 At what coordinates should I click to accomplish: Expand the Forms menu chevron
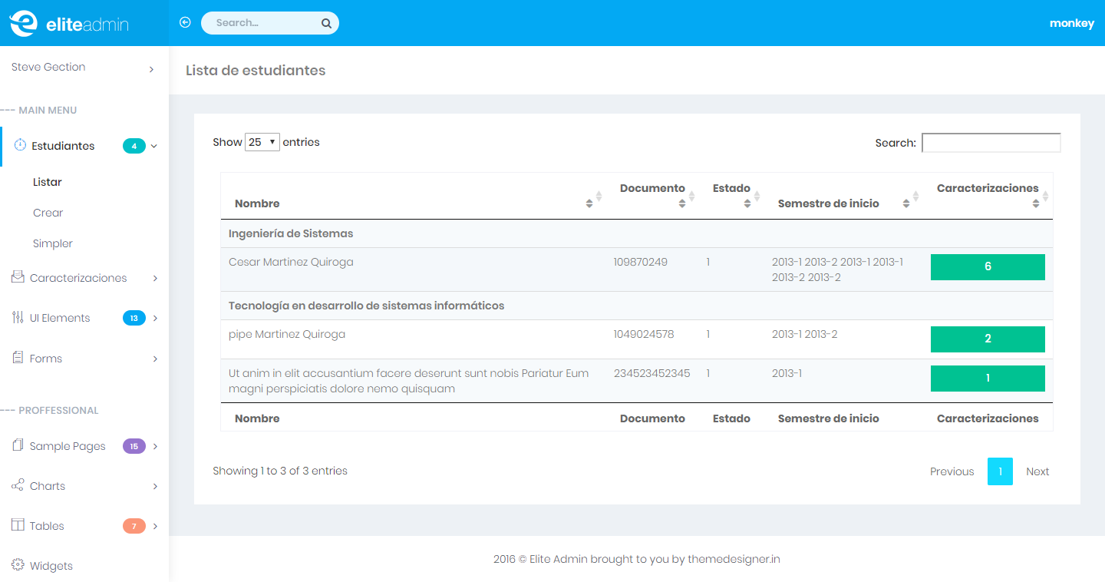tap(155, 359)
